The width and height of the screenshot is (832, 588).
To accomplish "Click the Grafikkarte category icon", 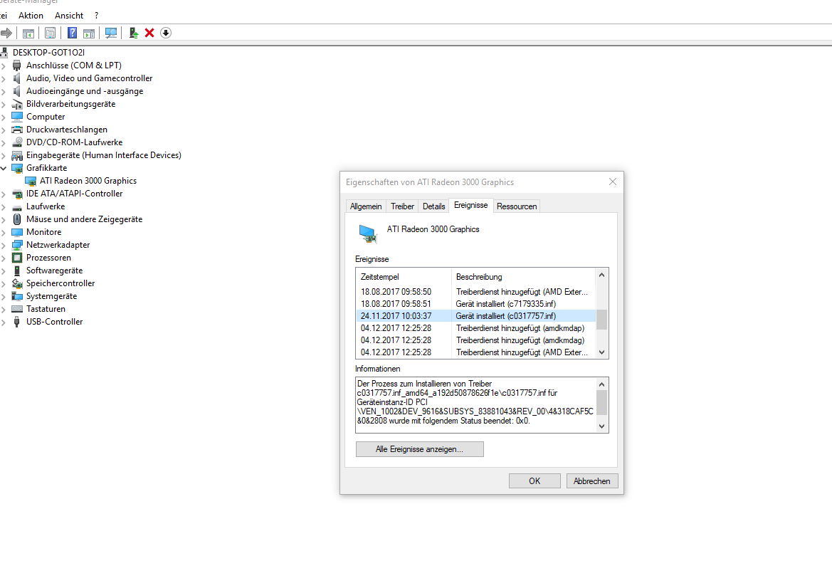I will (17, 168).
